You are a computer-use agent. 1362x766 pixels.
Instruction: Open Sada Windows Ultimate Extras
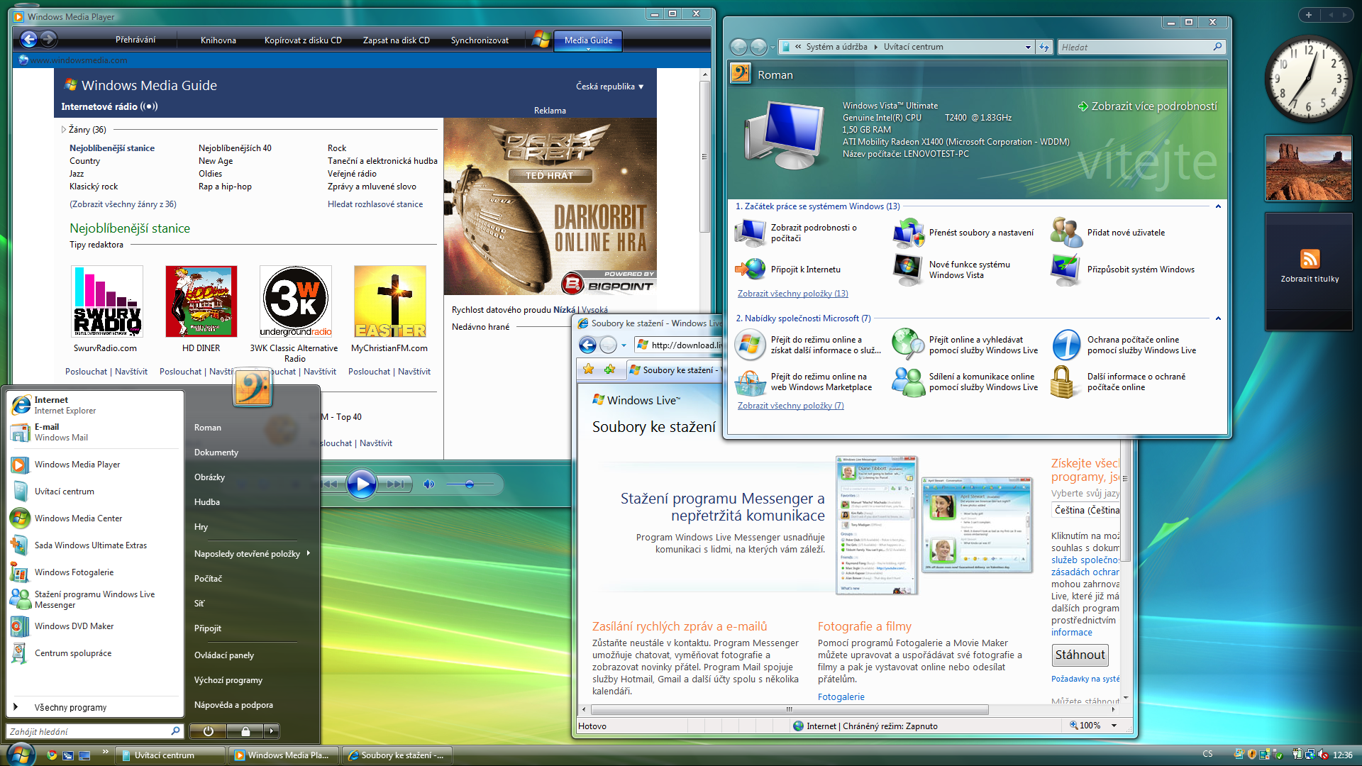point(95,545)
